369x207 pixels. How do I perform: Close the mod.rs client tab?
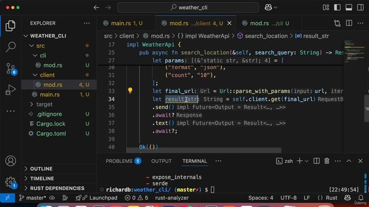[229, 23]
